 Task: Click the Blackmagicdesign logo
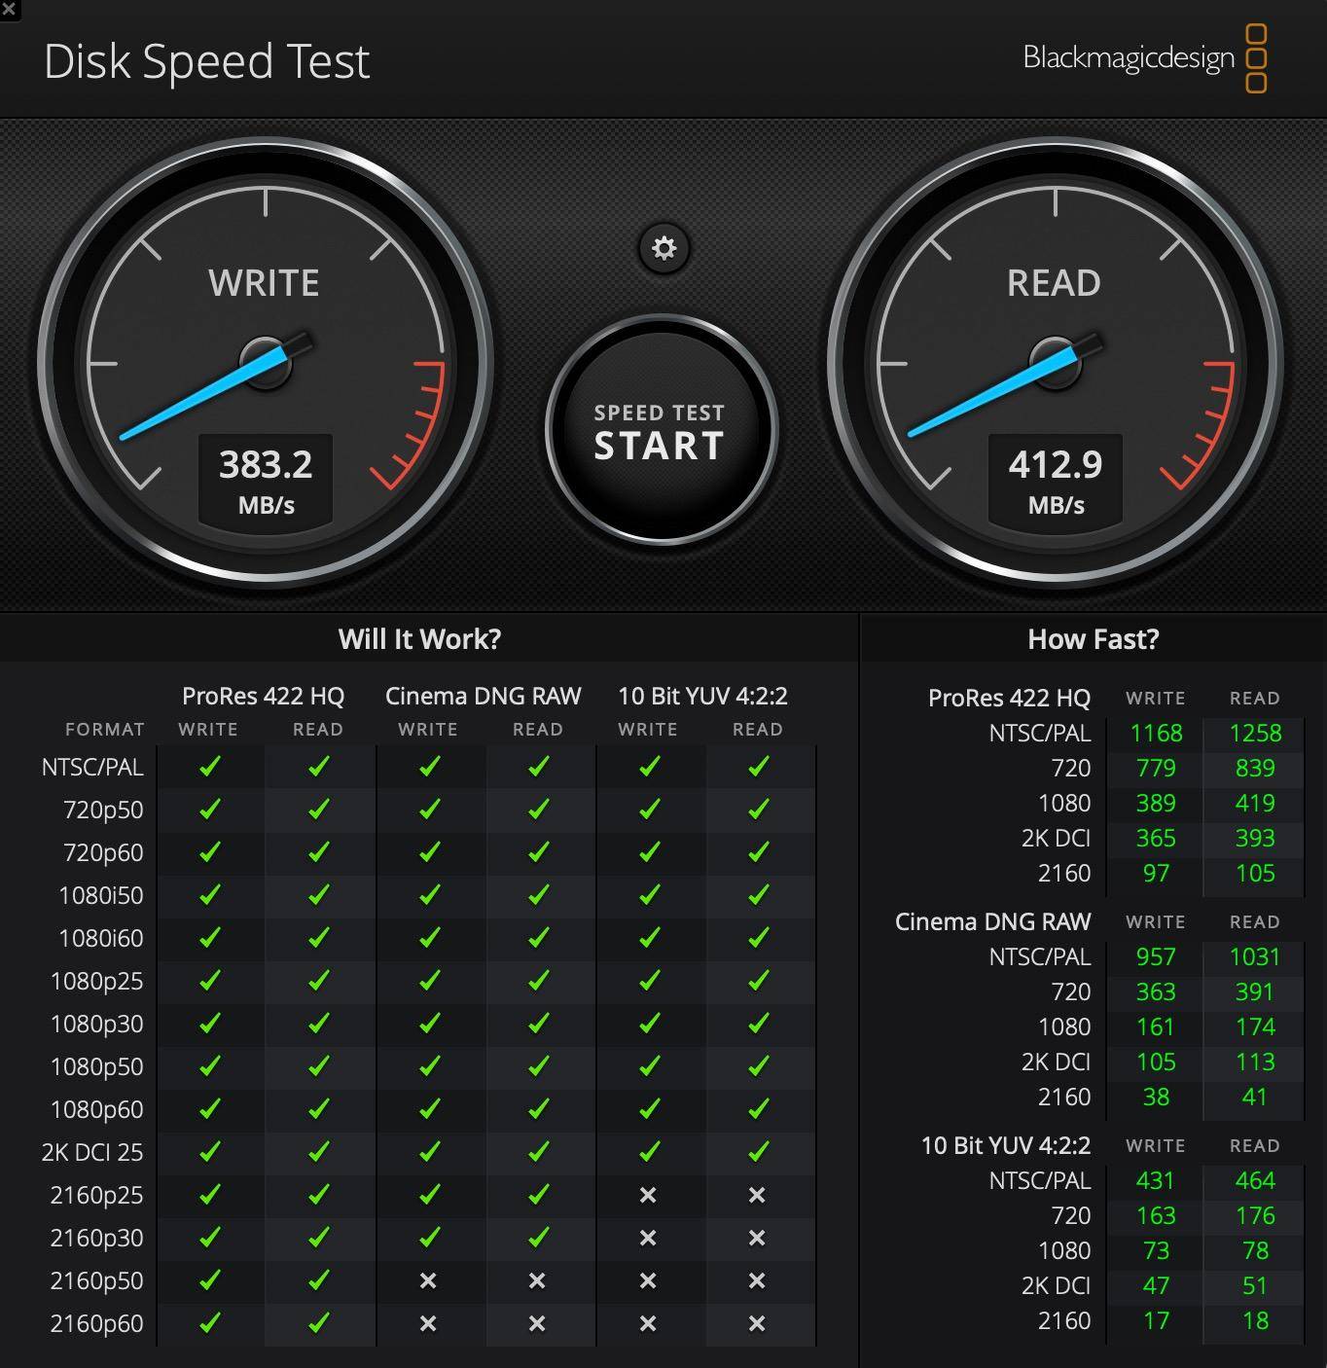point(1144,58)
